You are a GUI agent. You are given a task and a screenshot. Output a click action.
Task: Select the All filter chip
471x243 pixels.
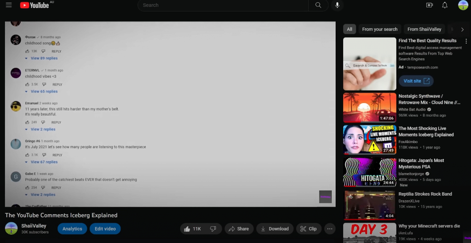click(350, 29)
